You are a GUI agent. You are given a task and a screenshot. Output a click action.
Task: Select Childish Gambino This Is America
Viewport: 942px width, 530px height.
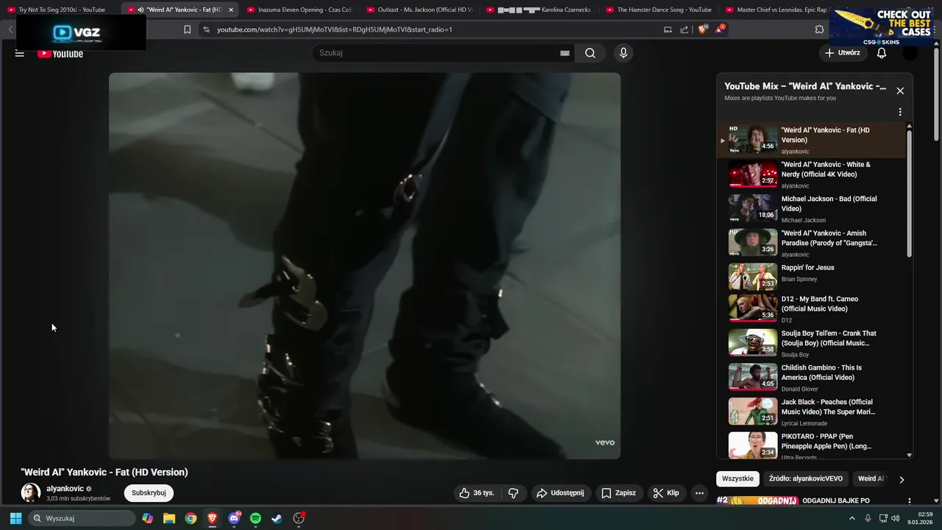(x=811, y=378)
